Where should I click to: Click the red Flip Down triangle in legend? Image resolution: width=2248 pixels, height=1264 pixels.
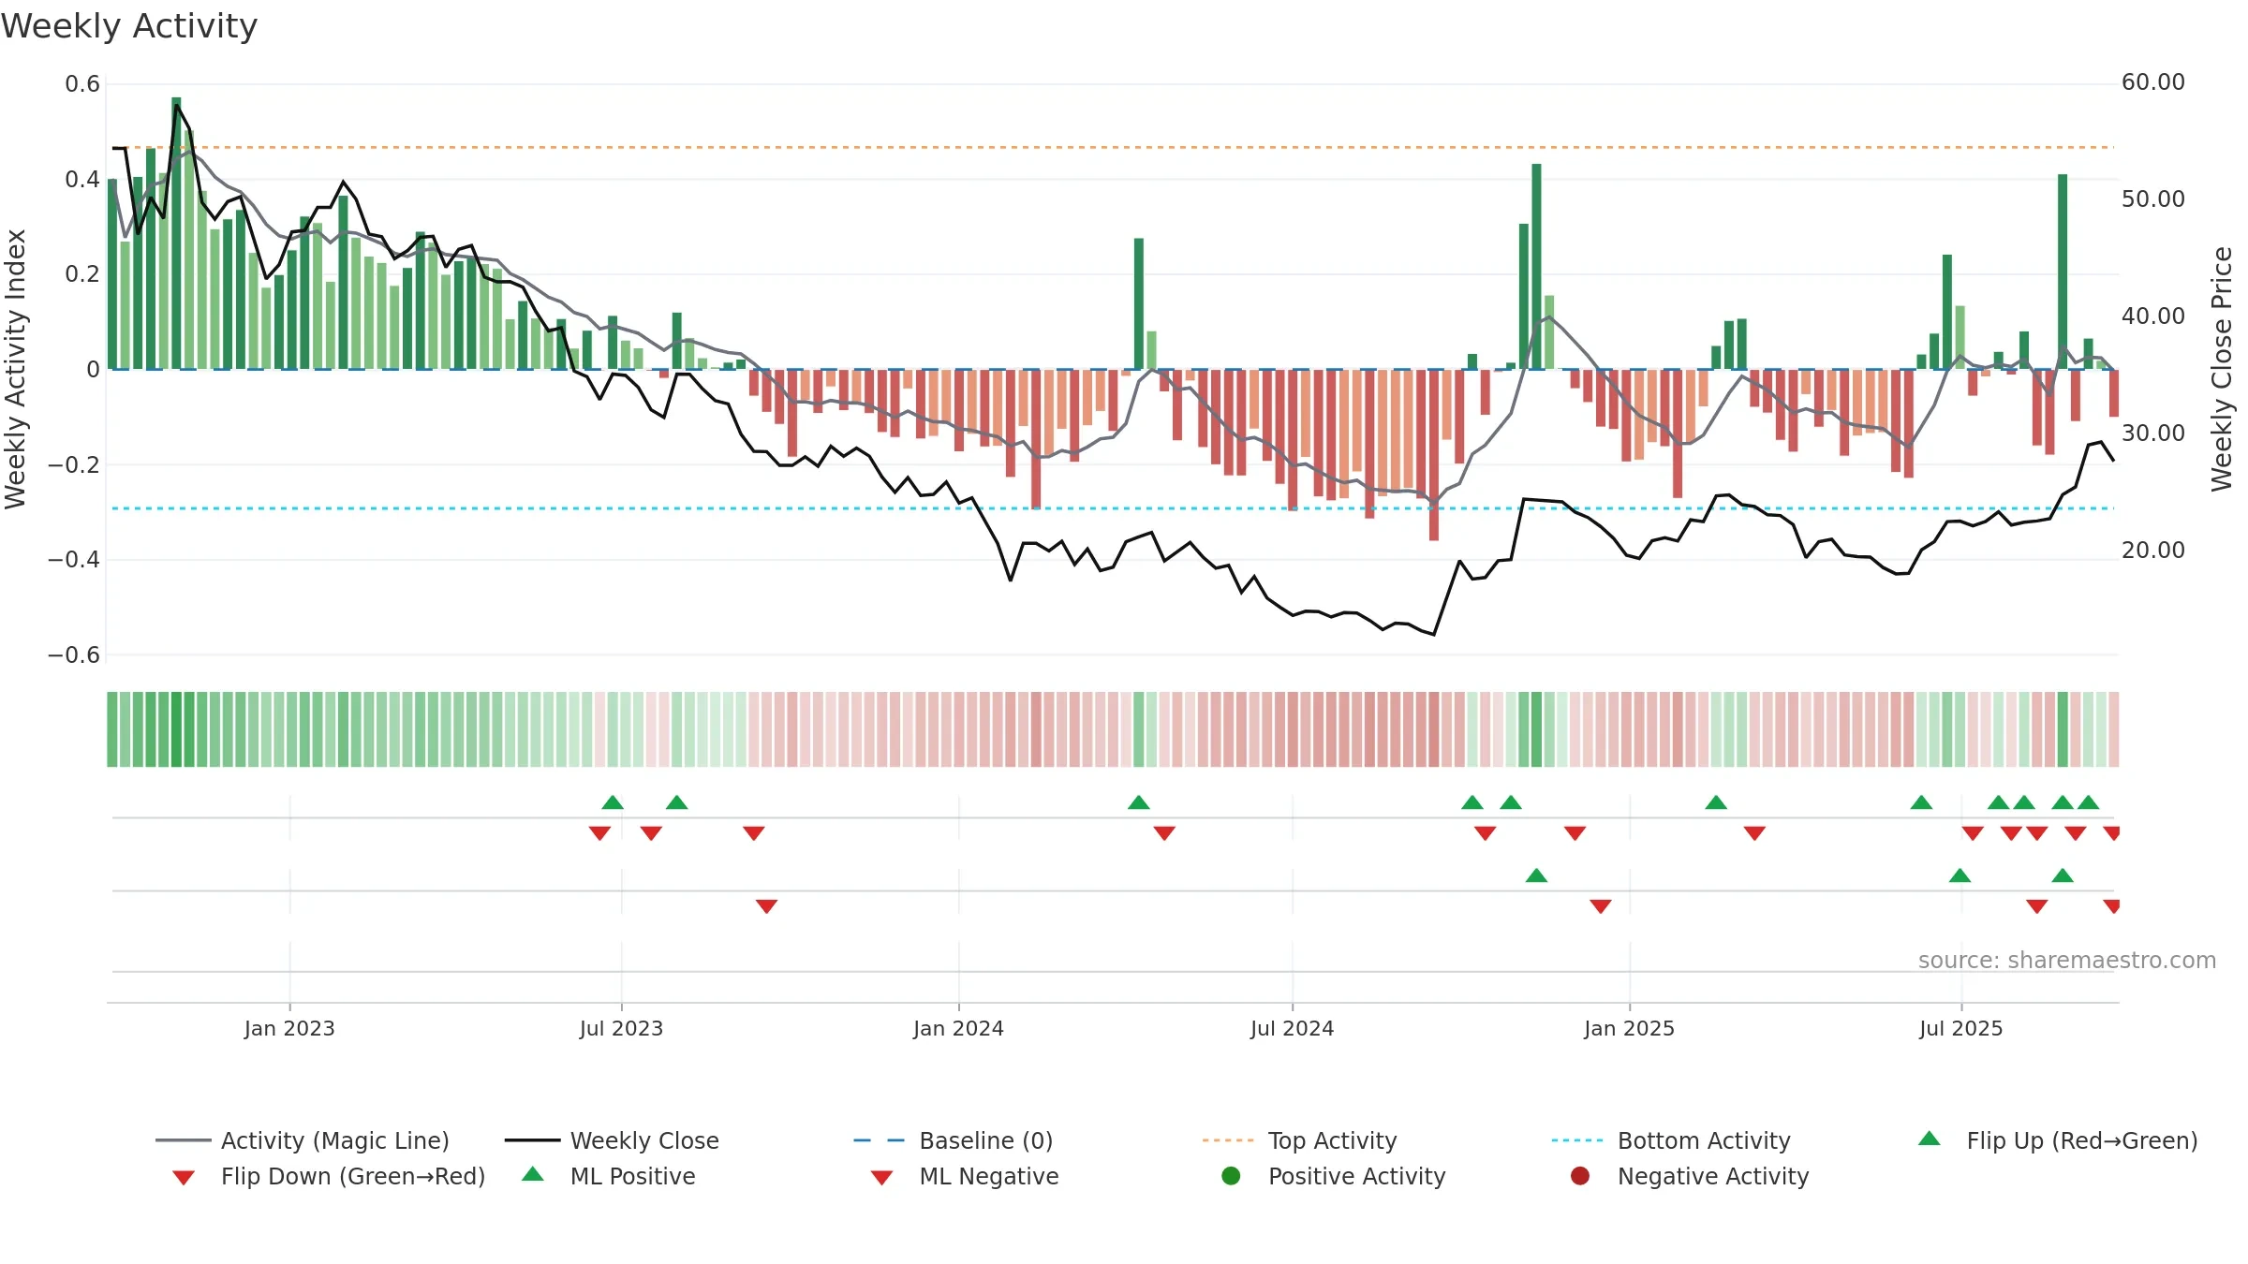[x=184, y=1177]
